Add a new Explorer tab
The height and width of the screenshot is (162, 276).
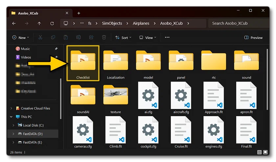[79, 13]
